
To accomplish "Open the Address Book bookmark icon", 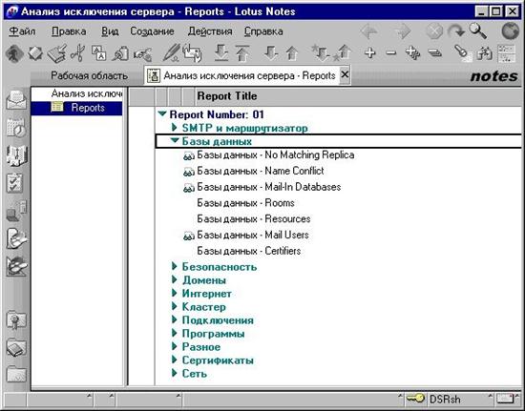I will [x=16, y=155].
